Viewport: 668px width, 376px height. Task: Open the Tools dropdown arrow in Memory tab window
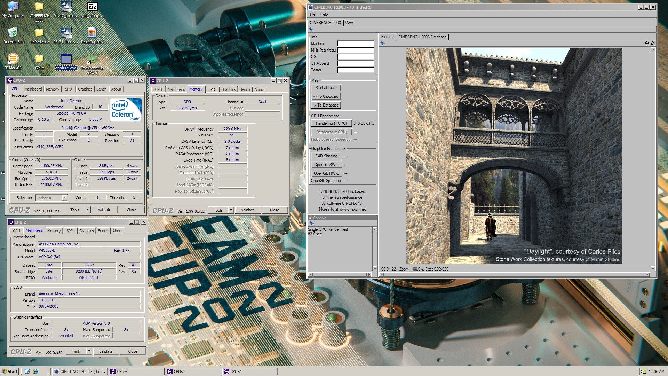(x=231, y=210)
